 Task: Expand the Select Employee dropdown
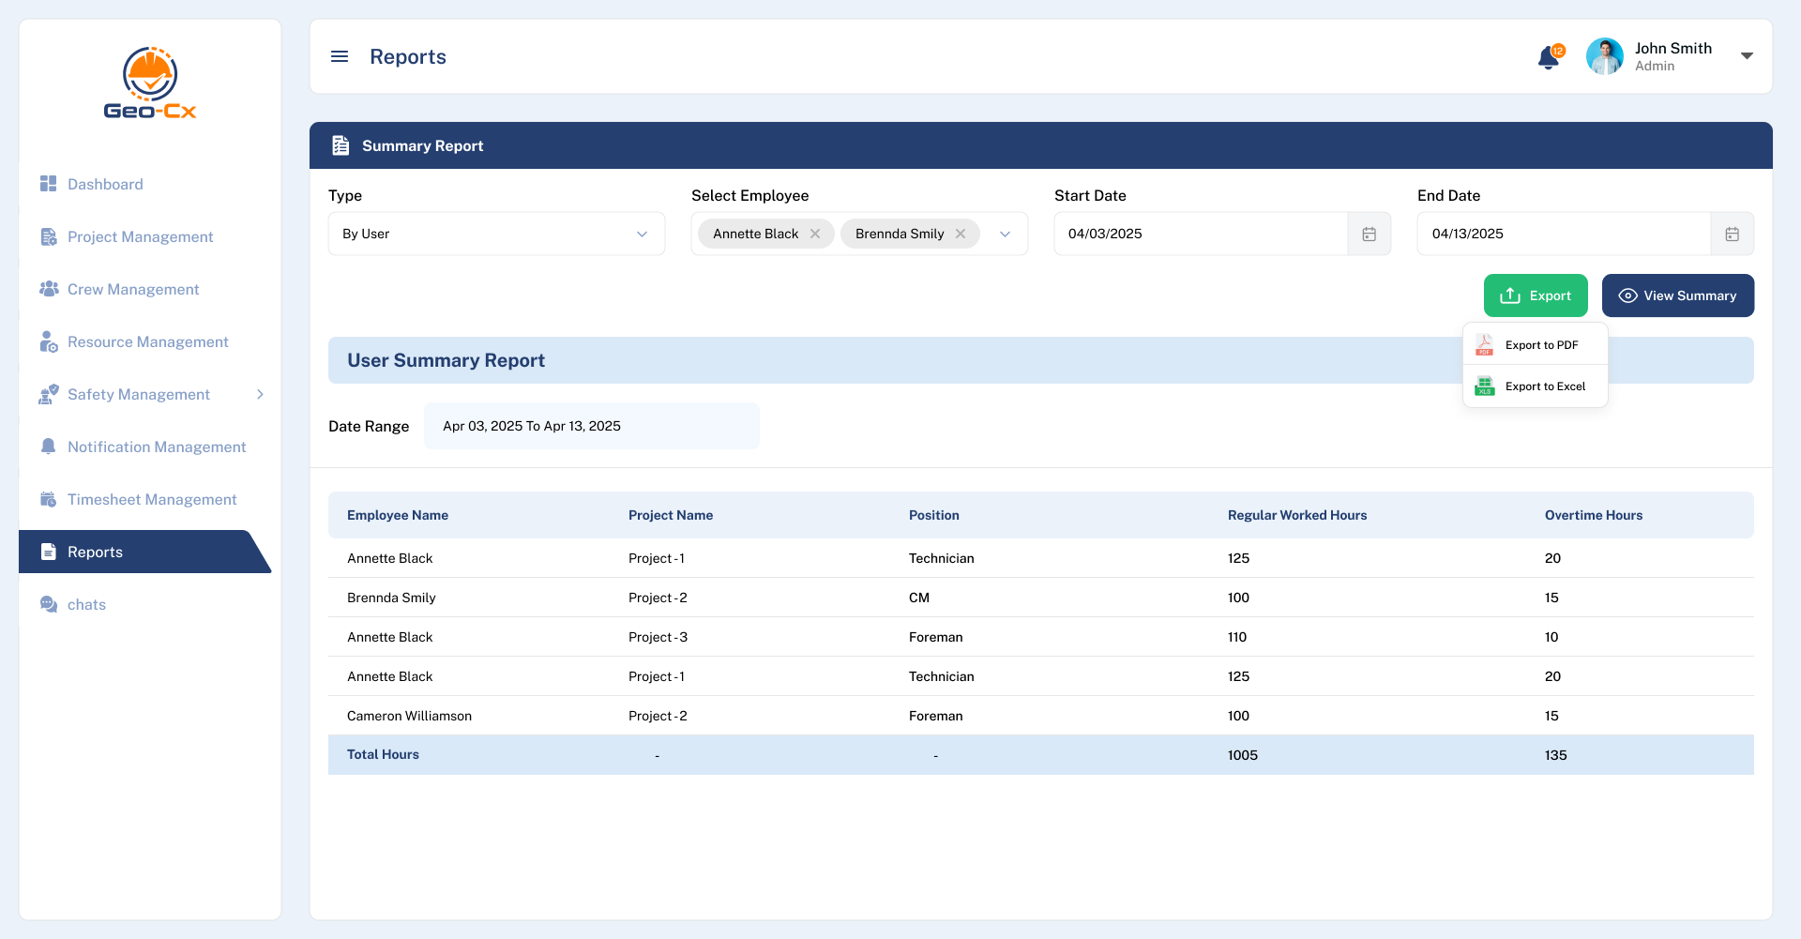click(x=1005, y=234)
